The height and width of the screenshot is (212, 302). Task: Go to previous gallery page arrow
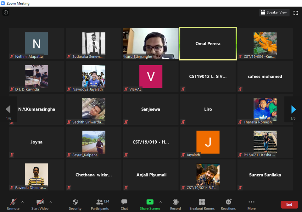[8, 109]
